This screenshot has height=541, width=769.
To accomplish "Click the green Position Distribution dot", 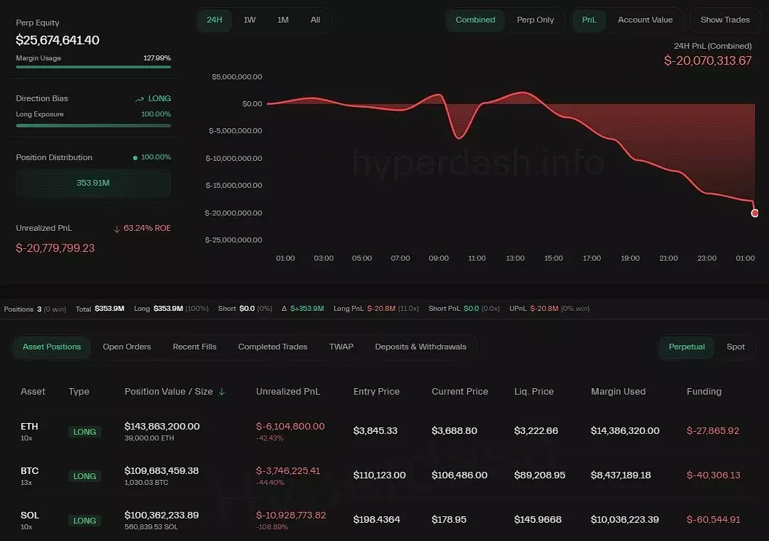I will click(x=135, y=158).
